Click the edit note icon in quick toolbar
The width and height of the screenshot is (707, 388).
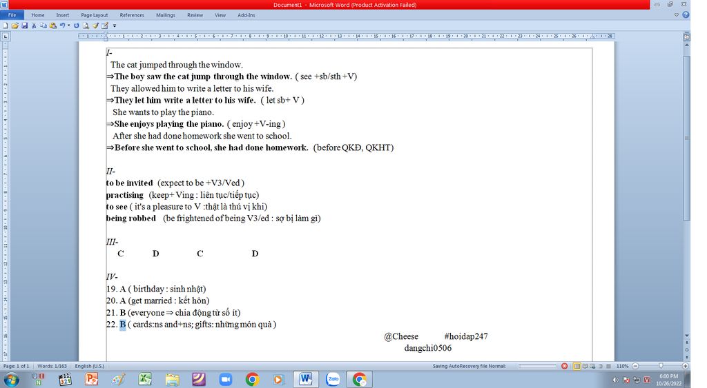pos(105,25)
